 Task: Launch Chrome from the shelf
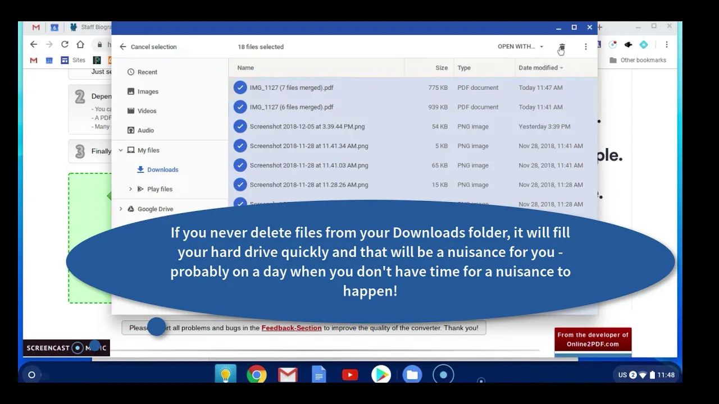(x=257, y=374)
